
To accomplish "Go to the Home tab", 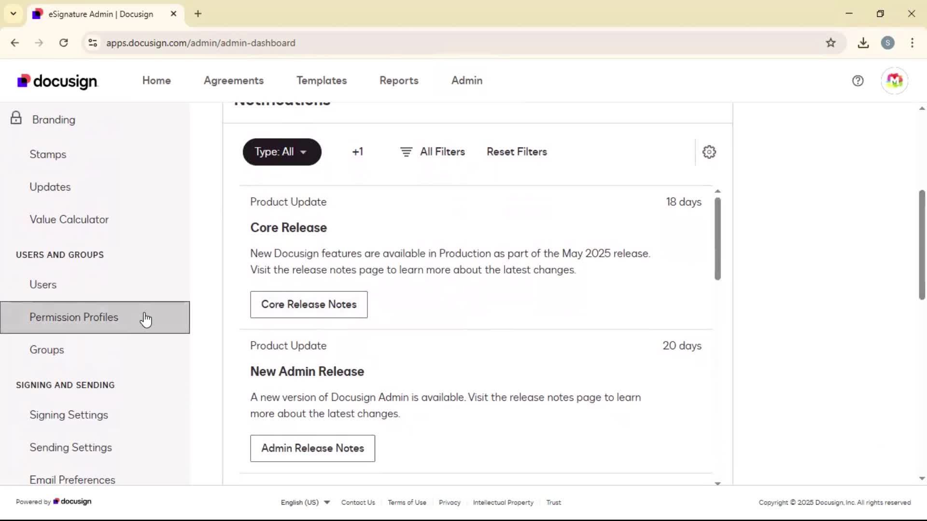I will [x=156, y=81].
